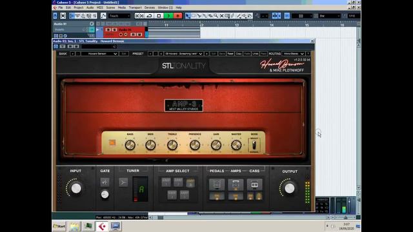This screenshot has width=413, height=232.
Task: Open the Help menu
Action: coord(179,8)
